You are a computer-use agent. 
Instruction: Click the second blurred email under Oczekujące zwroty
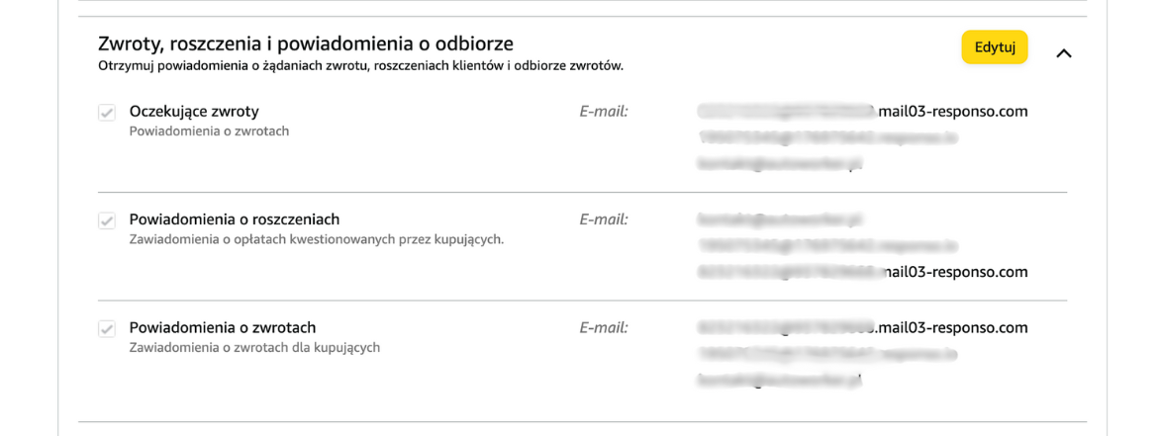pyautogui.click(x=827, y=137)
